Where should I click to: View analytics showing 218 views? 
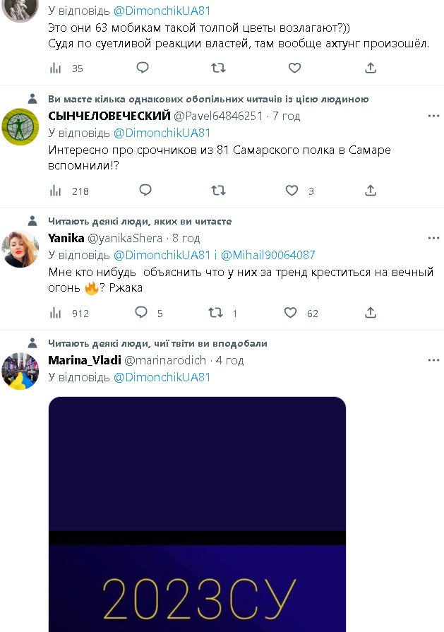[69, 191]
